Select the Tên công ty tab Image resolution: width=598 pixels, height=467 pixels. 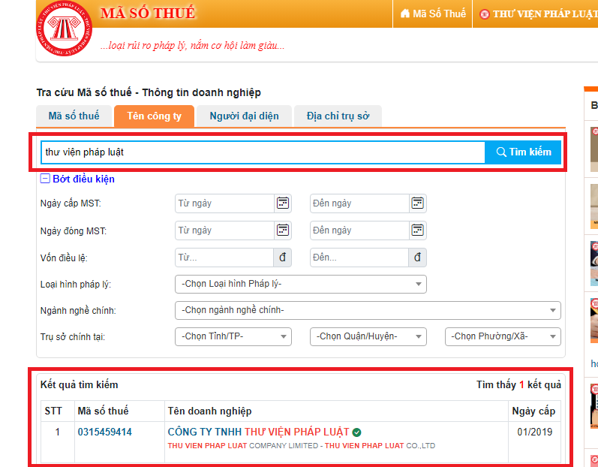coord(154,116)
